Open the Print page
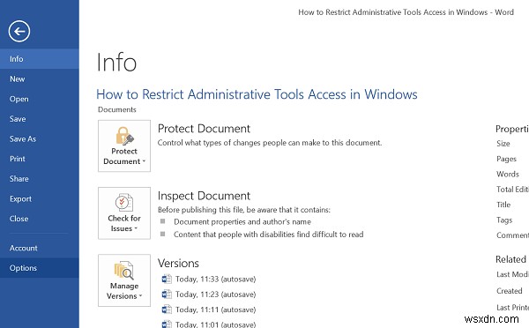The image size is (529, 328). pos(40,159)
